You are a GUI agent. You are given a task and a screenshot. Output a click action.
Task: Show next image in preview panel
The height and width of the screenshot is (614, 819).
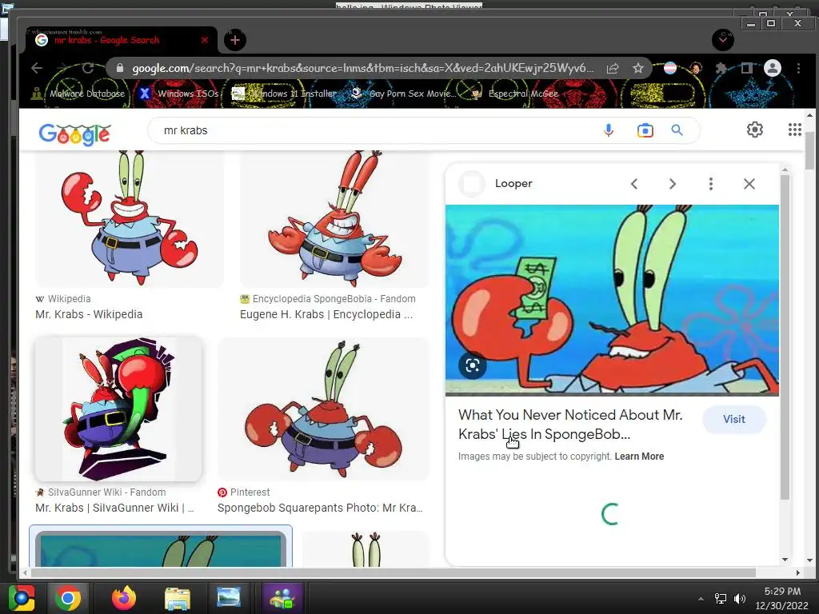(672, 184)
